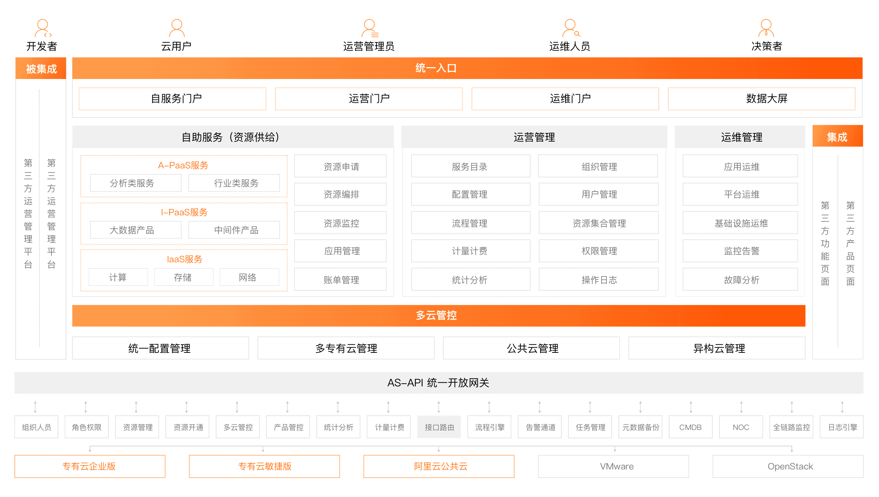Click the 集成 orange label

(x=837, y=137)
